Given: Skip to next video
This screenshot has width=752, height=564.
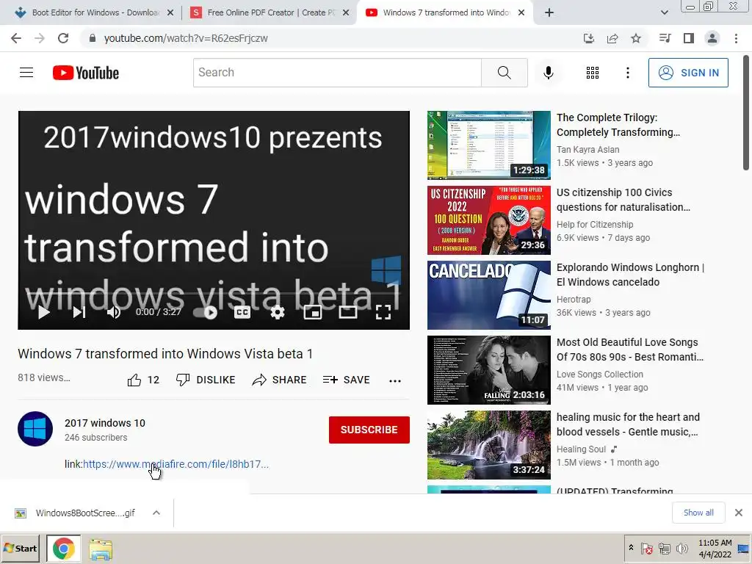Looking at the screenshot, I should click(79, 312).
